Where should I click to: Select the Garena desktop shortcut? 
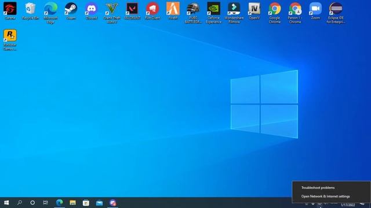coord(10,10)
